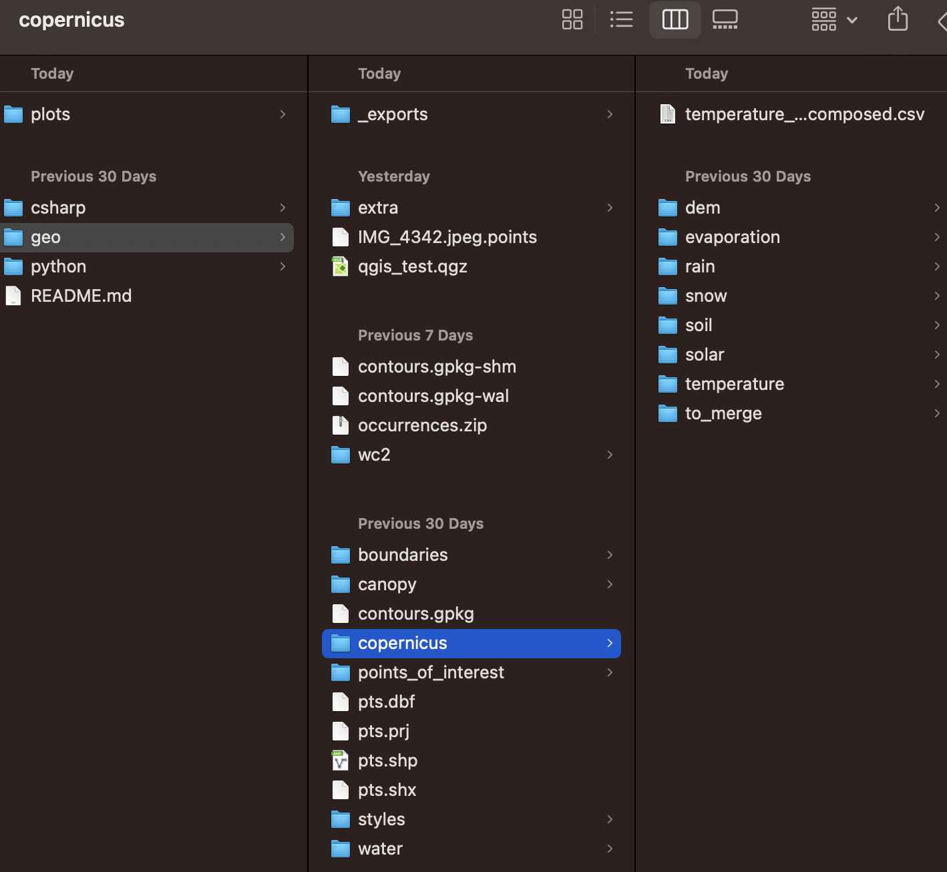
Task: Open README.md file
Action: (81, 296)
